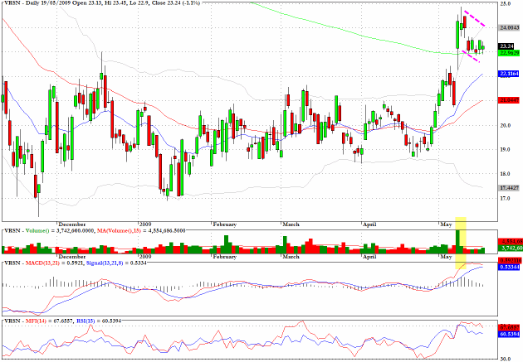Click 'April' date label under volume panel
Screen dimensions: 523x362
[369, 257]
